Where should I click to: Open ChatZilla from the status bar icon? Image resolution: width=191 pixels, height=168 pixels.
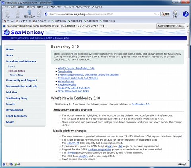coord(19,164)
